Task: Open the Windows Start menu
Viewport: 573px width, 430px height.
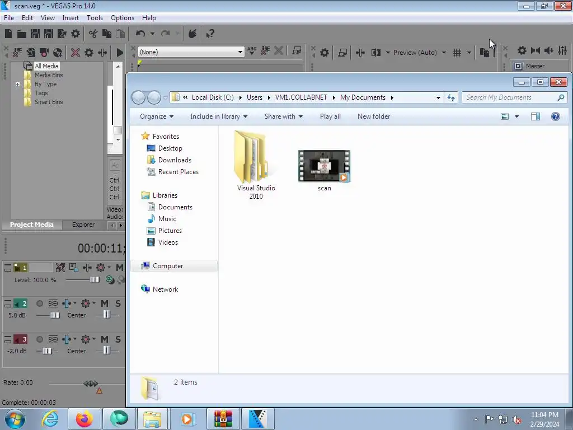Action: click(15, 419)
